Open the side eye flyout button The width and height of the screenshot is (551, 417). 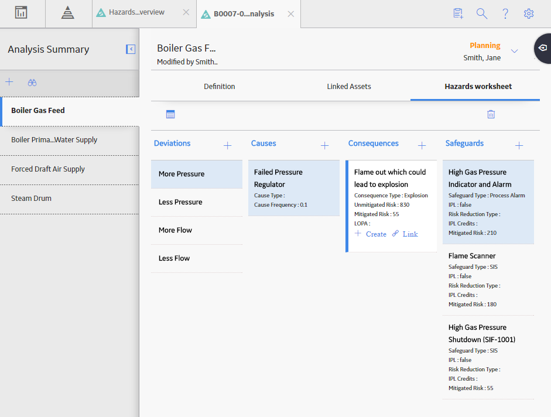543,48
